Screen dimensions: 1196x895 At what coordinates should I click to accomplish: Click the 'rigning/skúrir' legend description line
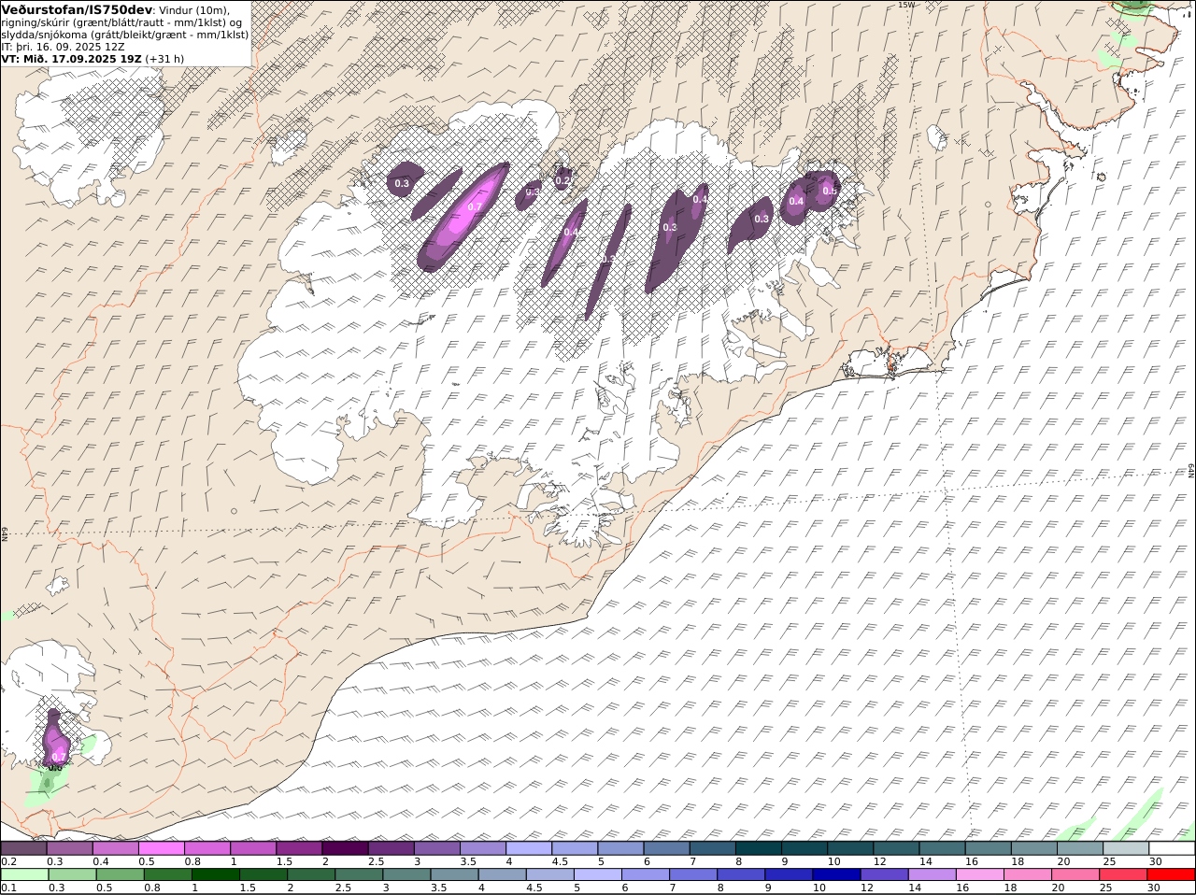pos(121,22)
